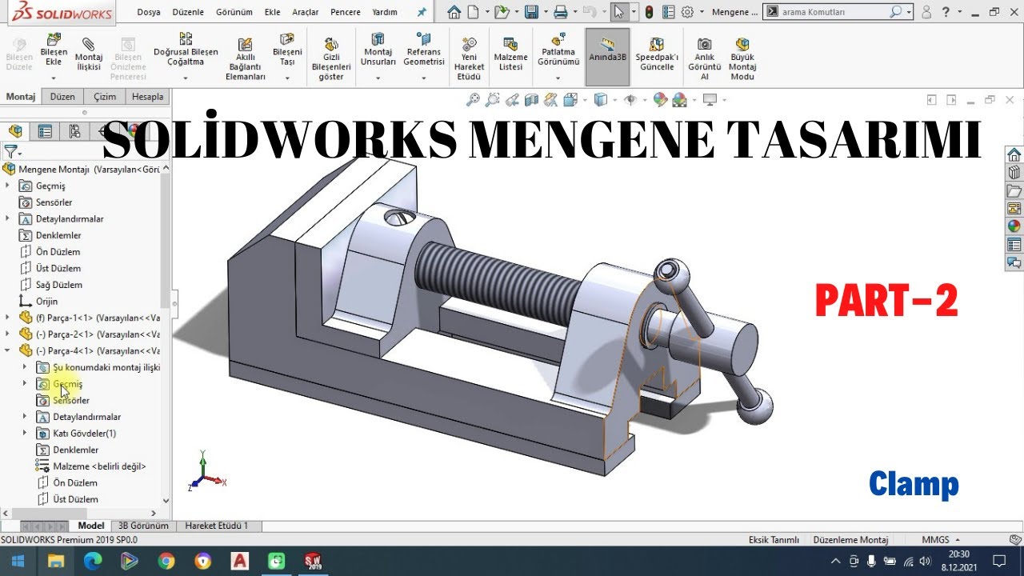Click feature tree vertical scrollbar
1024x576 pixels.
[166, 240]
